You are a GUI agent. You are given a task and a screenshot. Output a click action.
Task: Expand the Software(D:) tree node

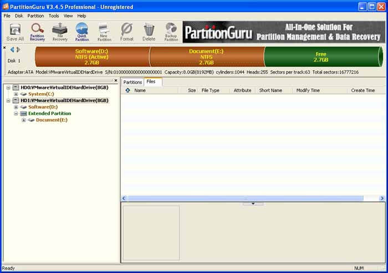[16, 107]
